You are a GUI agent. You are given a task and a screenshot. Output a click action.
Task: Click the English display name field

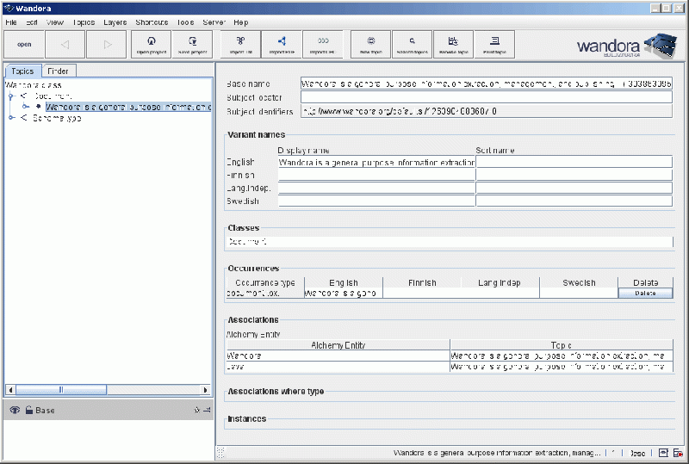tap(376, 162)
